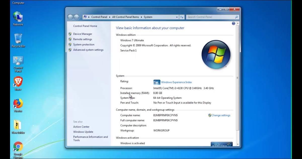
Task: Expand the arrow before Control Panel breadcrumb
Action: point(89,17)
